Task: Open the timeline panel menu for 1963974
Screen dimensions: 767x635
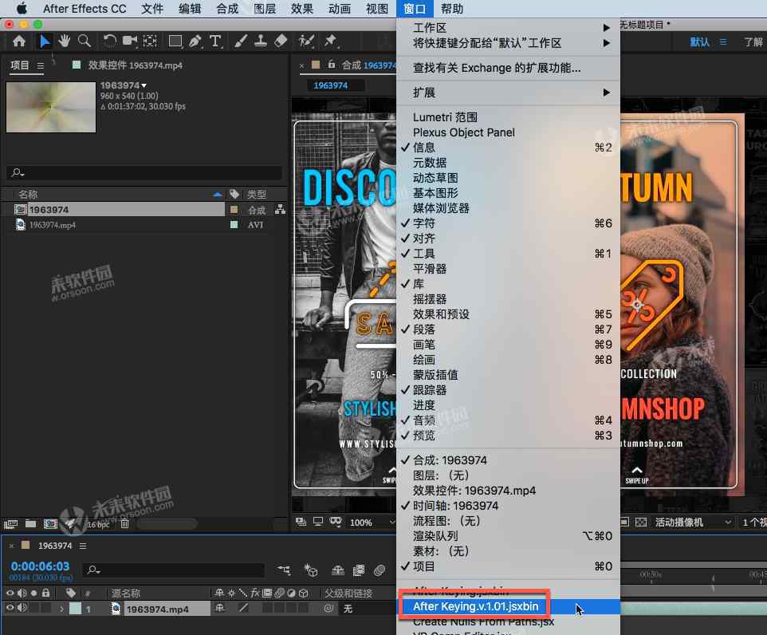Action: tap(83, 546)
